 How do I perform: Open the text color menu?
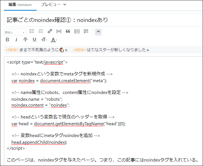(x=54, y=40)
